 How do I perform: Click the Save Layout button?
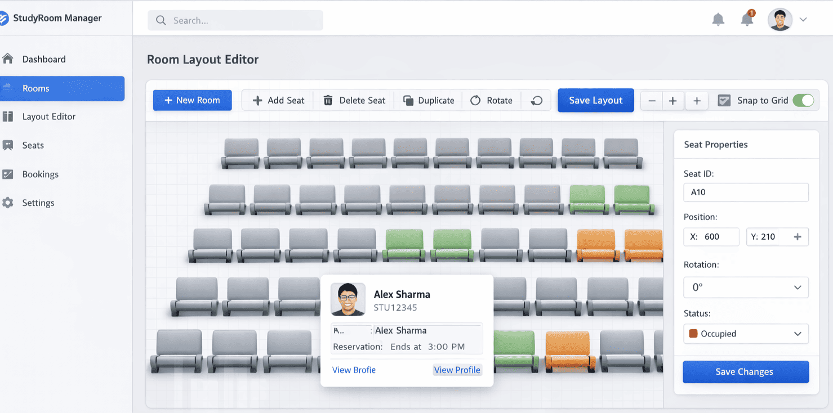pyautogui.click(x=595, y=100)
